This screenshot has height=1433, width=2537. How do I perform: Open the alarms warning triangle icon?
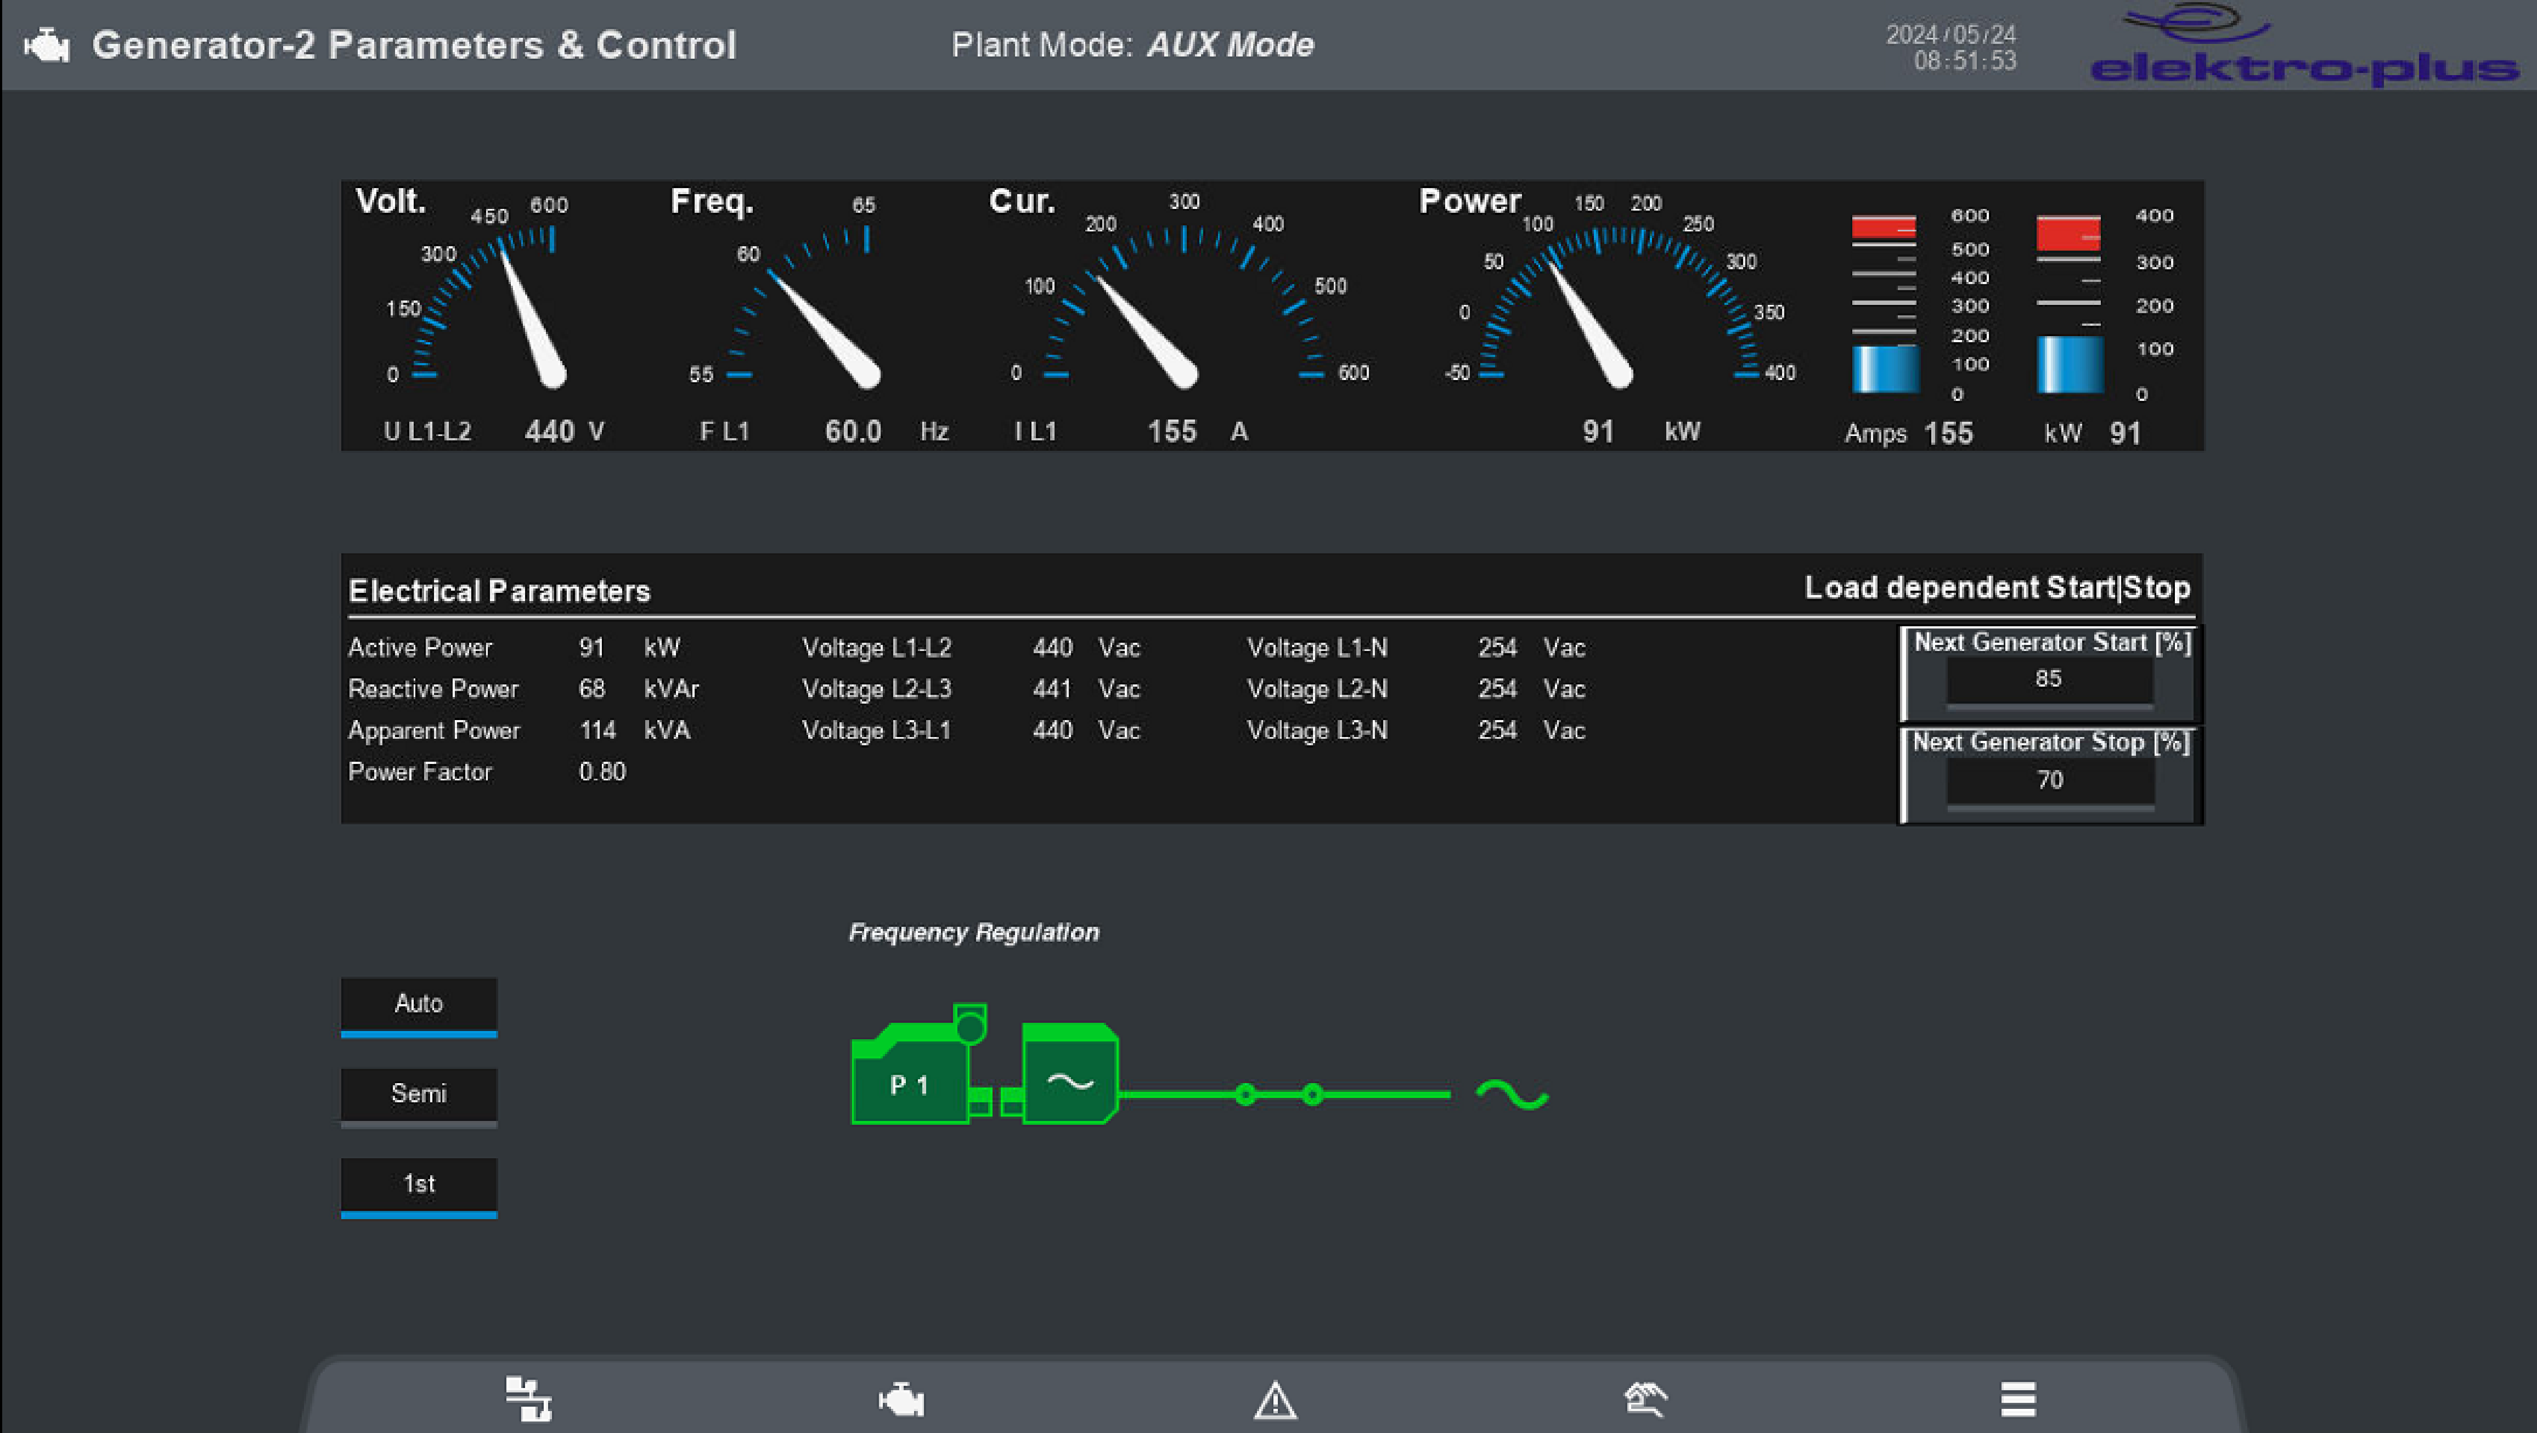(1275, 1398)
